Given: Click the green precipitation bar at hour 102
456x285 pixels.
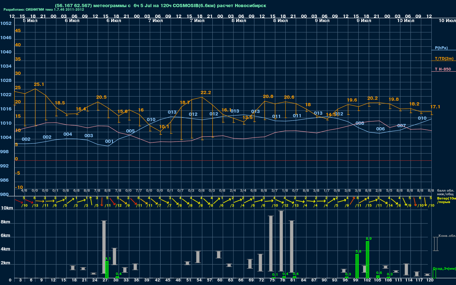Looking at the screenshot, I should (x=367, y=260).
